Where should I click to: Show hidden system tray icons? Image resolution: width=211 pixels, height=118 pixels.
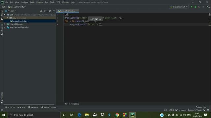166,115
